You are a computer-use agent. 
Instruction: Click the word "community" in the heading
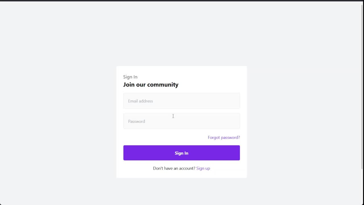tap(163, 85)
